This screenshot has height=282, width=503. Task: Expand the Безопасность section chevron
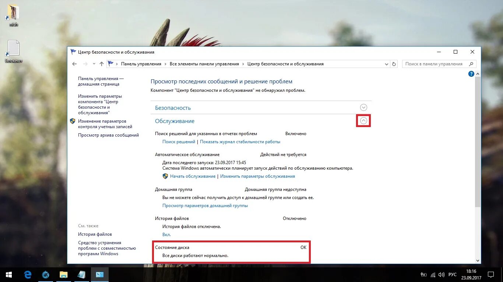pyautogui.click(x=363, y=108)
